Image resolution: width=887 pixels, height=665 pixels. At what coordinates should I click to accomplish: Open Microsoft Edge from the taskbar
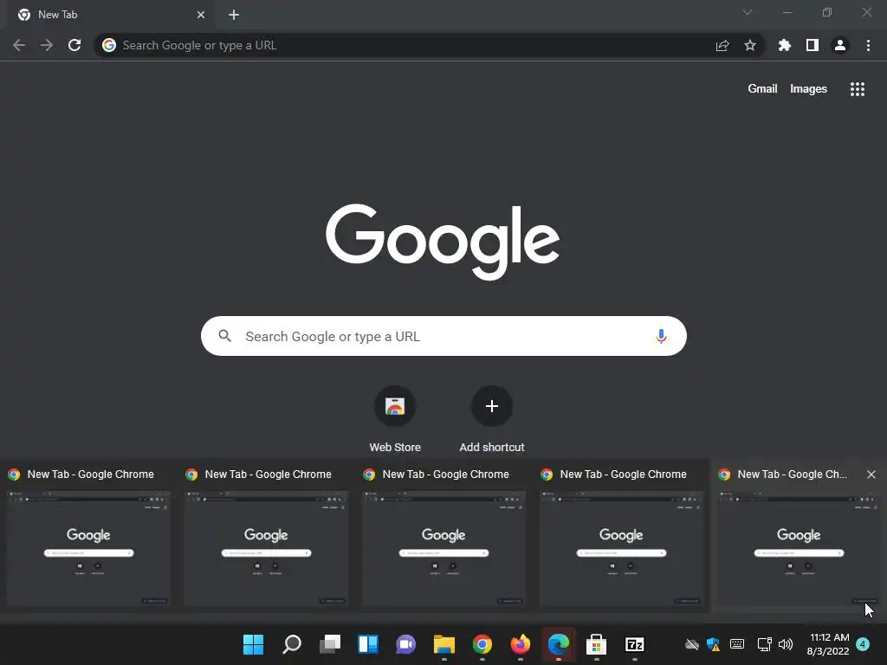(x=559, y=644)
